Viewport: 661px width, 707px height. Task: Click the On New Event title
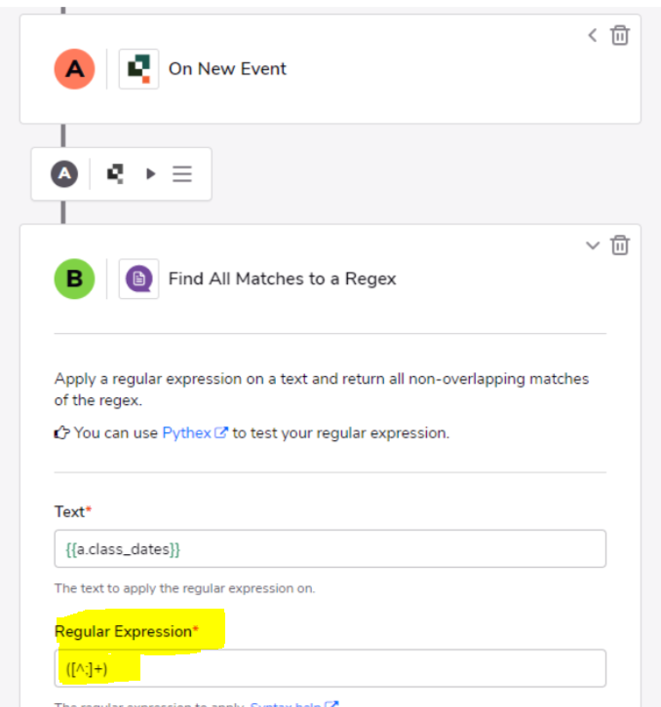pyautogui.click(x=227, y=69)
